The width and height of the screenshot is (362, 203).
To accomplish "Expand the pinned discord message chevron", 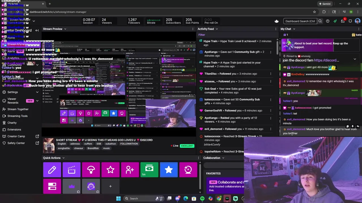I will 355,59.
